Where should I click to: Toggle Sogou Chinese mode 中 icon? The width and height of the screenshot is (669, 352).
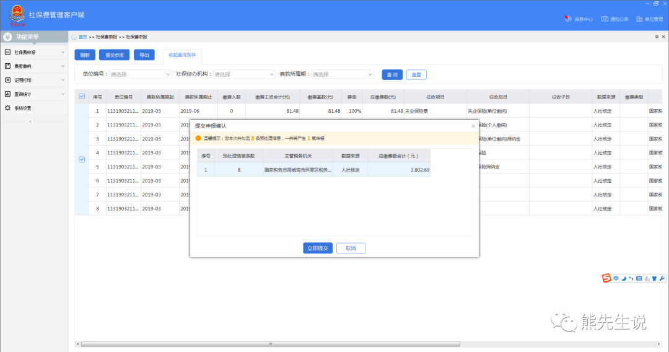616,278
